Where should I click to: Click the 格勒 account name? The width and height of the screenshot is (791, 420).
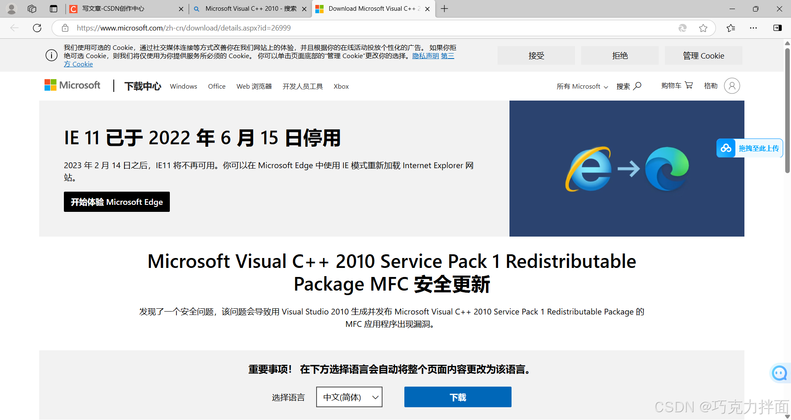point(711,86)
